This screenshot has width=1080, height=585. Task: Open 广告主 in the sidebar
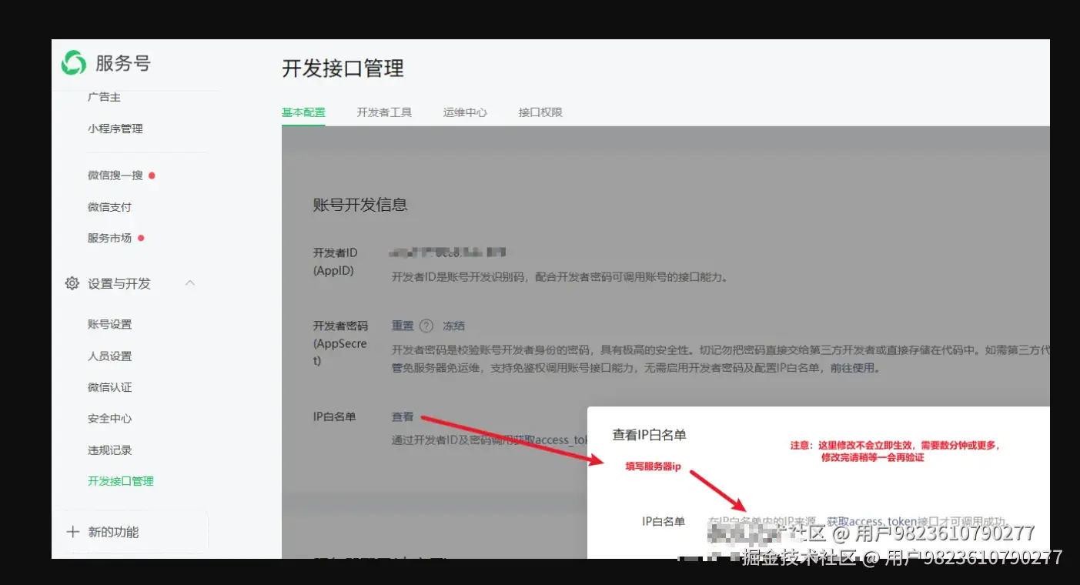[x=104, y=97]
